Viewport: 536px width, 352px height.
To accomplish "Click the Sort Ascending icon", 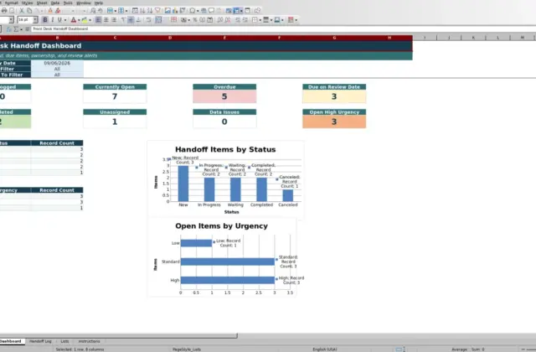I will (x=142, y=11).
